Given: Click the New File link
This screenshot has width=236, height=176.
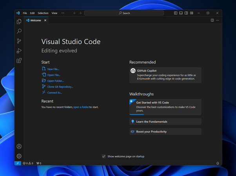Looking at the screenshot, I should point(53,69).
